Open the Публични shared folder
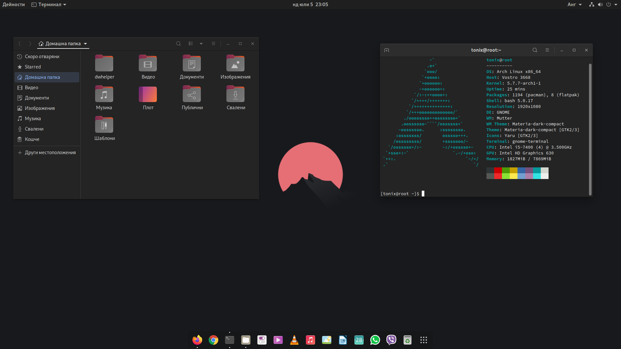 (192, 98)
